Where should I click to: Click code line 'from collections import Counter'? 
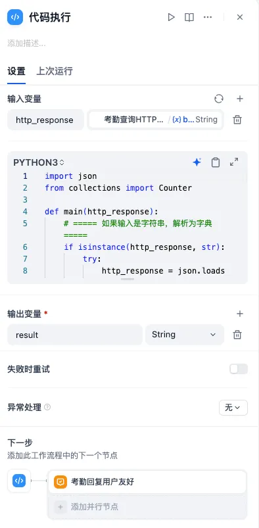tap(118, 188)
